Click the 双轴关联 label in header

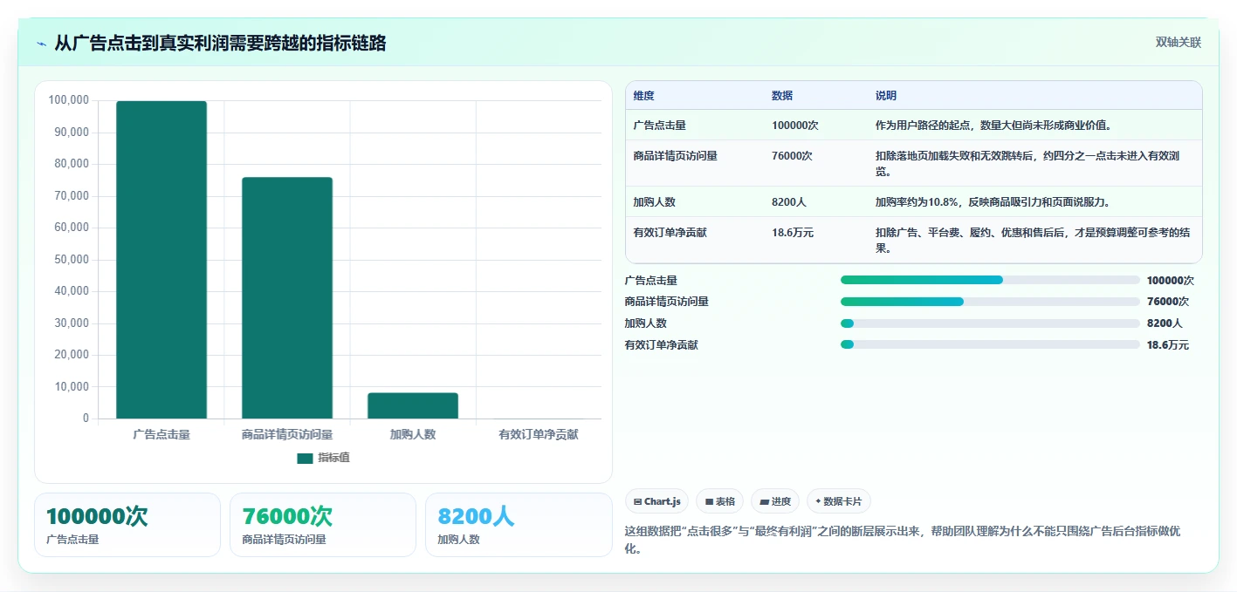pyautogui.click(x=1179, y=43)
